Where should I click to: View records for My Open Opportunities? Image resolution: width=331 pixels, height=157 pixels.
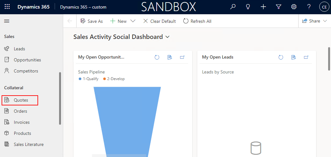[x=170, y=57]
